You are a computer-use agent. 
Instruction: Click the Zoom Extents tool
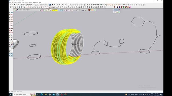[x=10, y=46]
